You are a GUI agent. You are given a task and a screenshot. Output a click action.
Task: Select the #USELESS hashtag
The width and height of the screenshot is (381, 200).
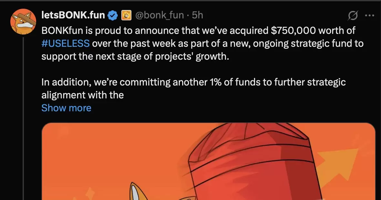65,44
